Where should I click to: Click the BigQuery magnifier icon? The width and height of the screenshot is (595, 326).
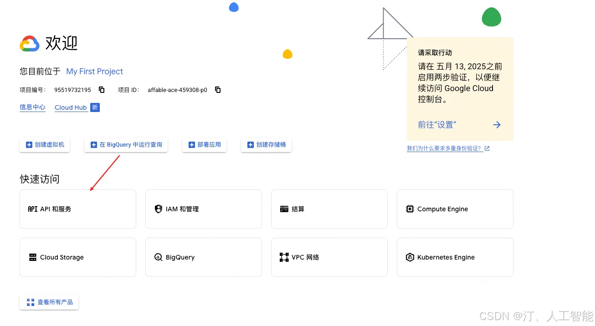coord(158,257)
